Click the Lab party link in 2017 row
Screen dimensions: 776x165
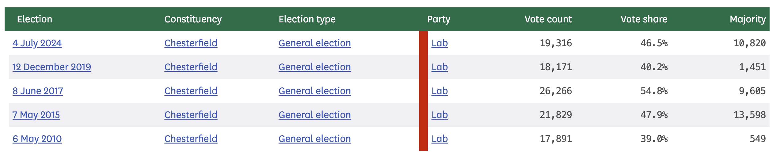tap(439, 91)
